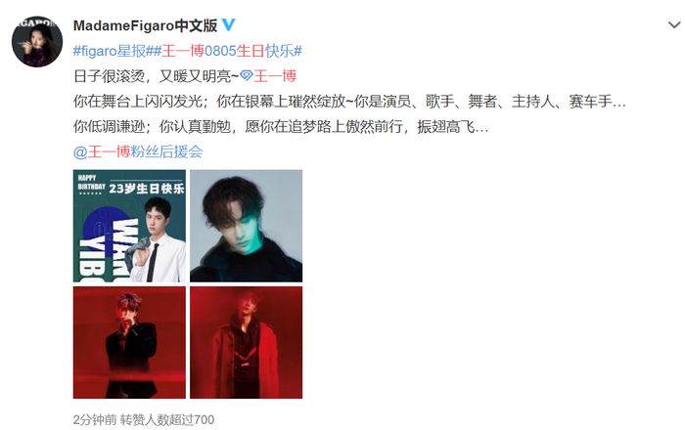This screenshot has width=685, height=430.
Task: View the dark-haired portrait with teal light
Action: (246, 226)
